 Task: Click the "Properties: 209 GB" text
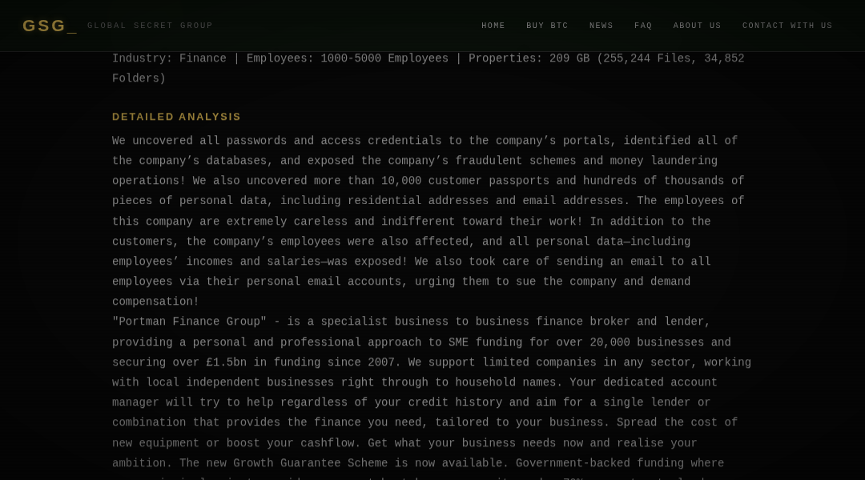[529, 58]
